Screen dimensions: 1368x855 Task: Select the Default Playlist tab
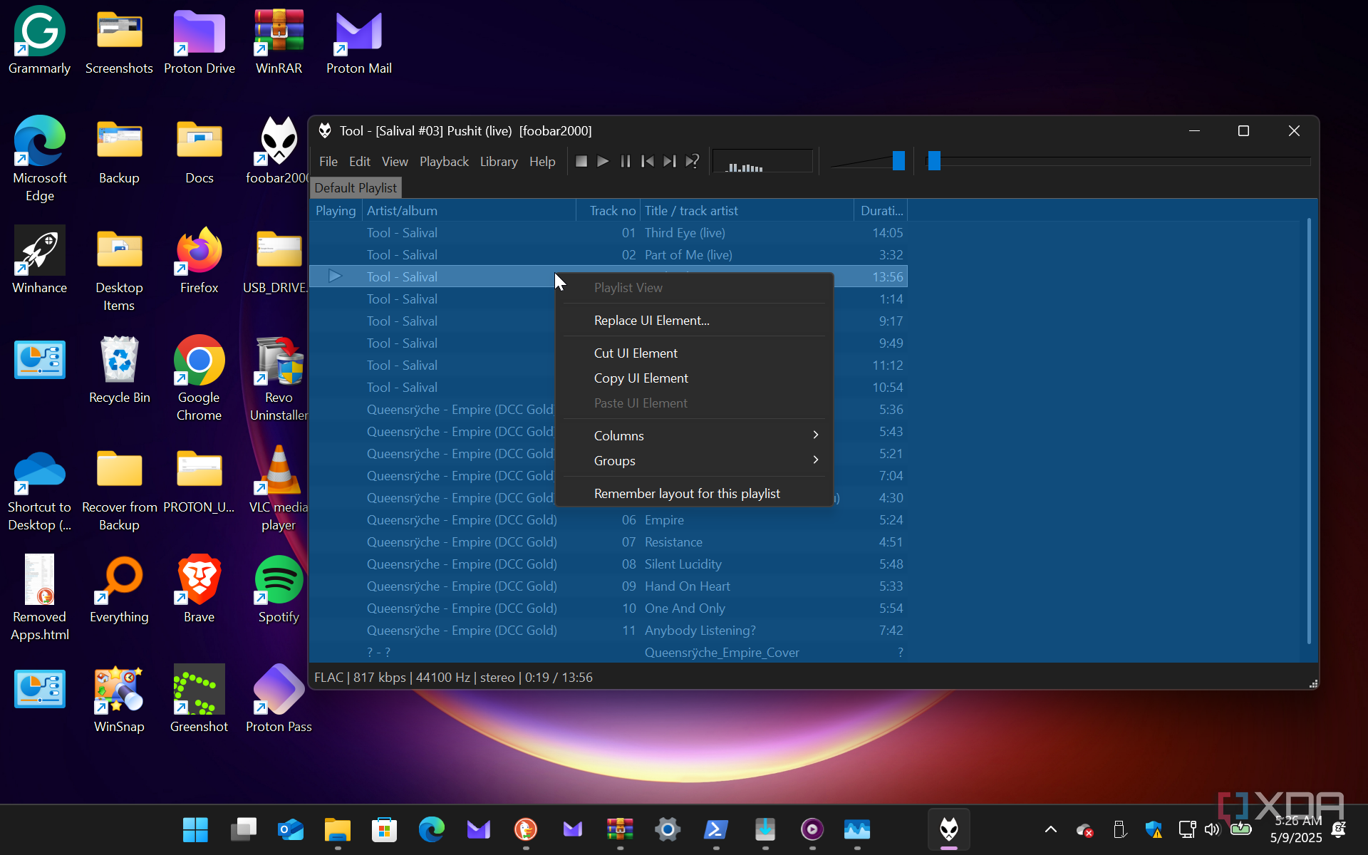click(x=356, y=188)
